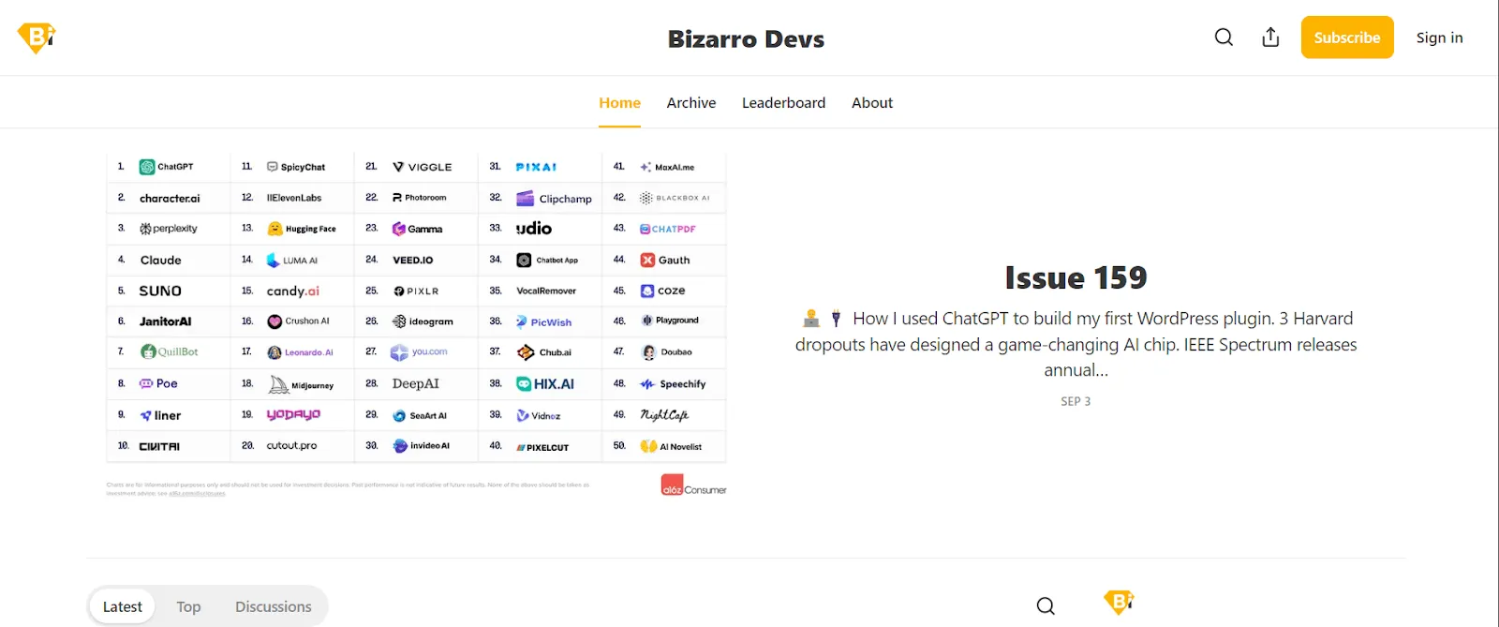
Task: Go to the About tab
Action: [872, 103]
